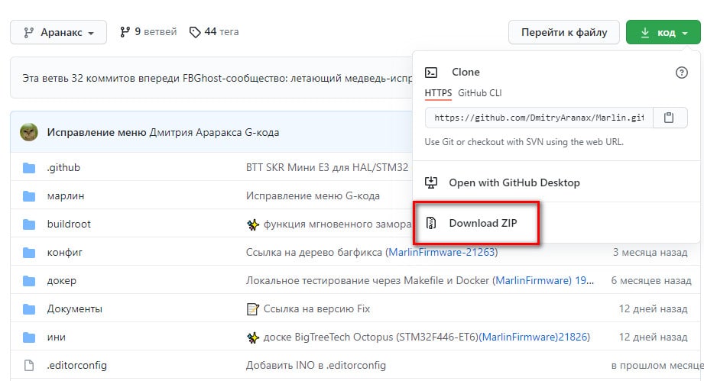Open the MarlinFirmware link in докер row
This screenshot has width=704, height=381.
pos(534,280)
